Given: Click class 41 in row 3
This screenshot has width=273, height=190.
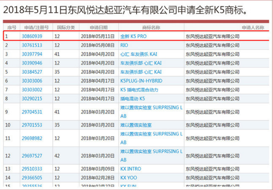Looking at the screenshot, I should (x=57, y=54).
